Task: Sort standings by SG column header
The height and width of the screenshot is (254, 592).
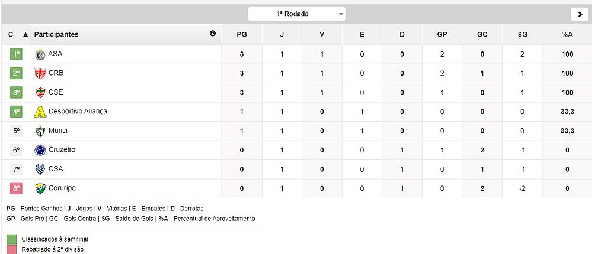Action: point(522,34)
